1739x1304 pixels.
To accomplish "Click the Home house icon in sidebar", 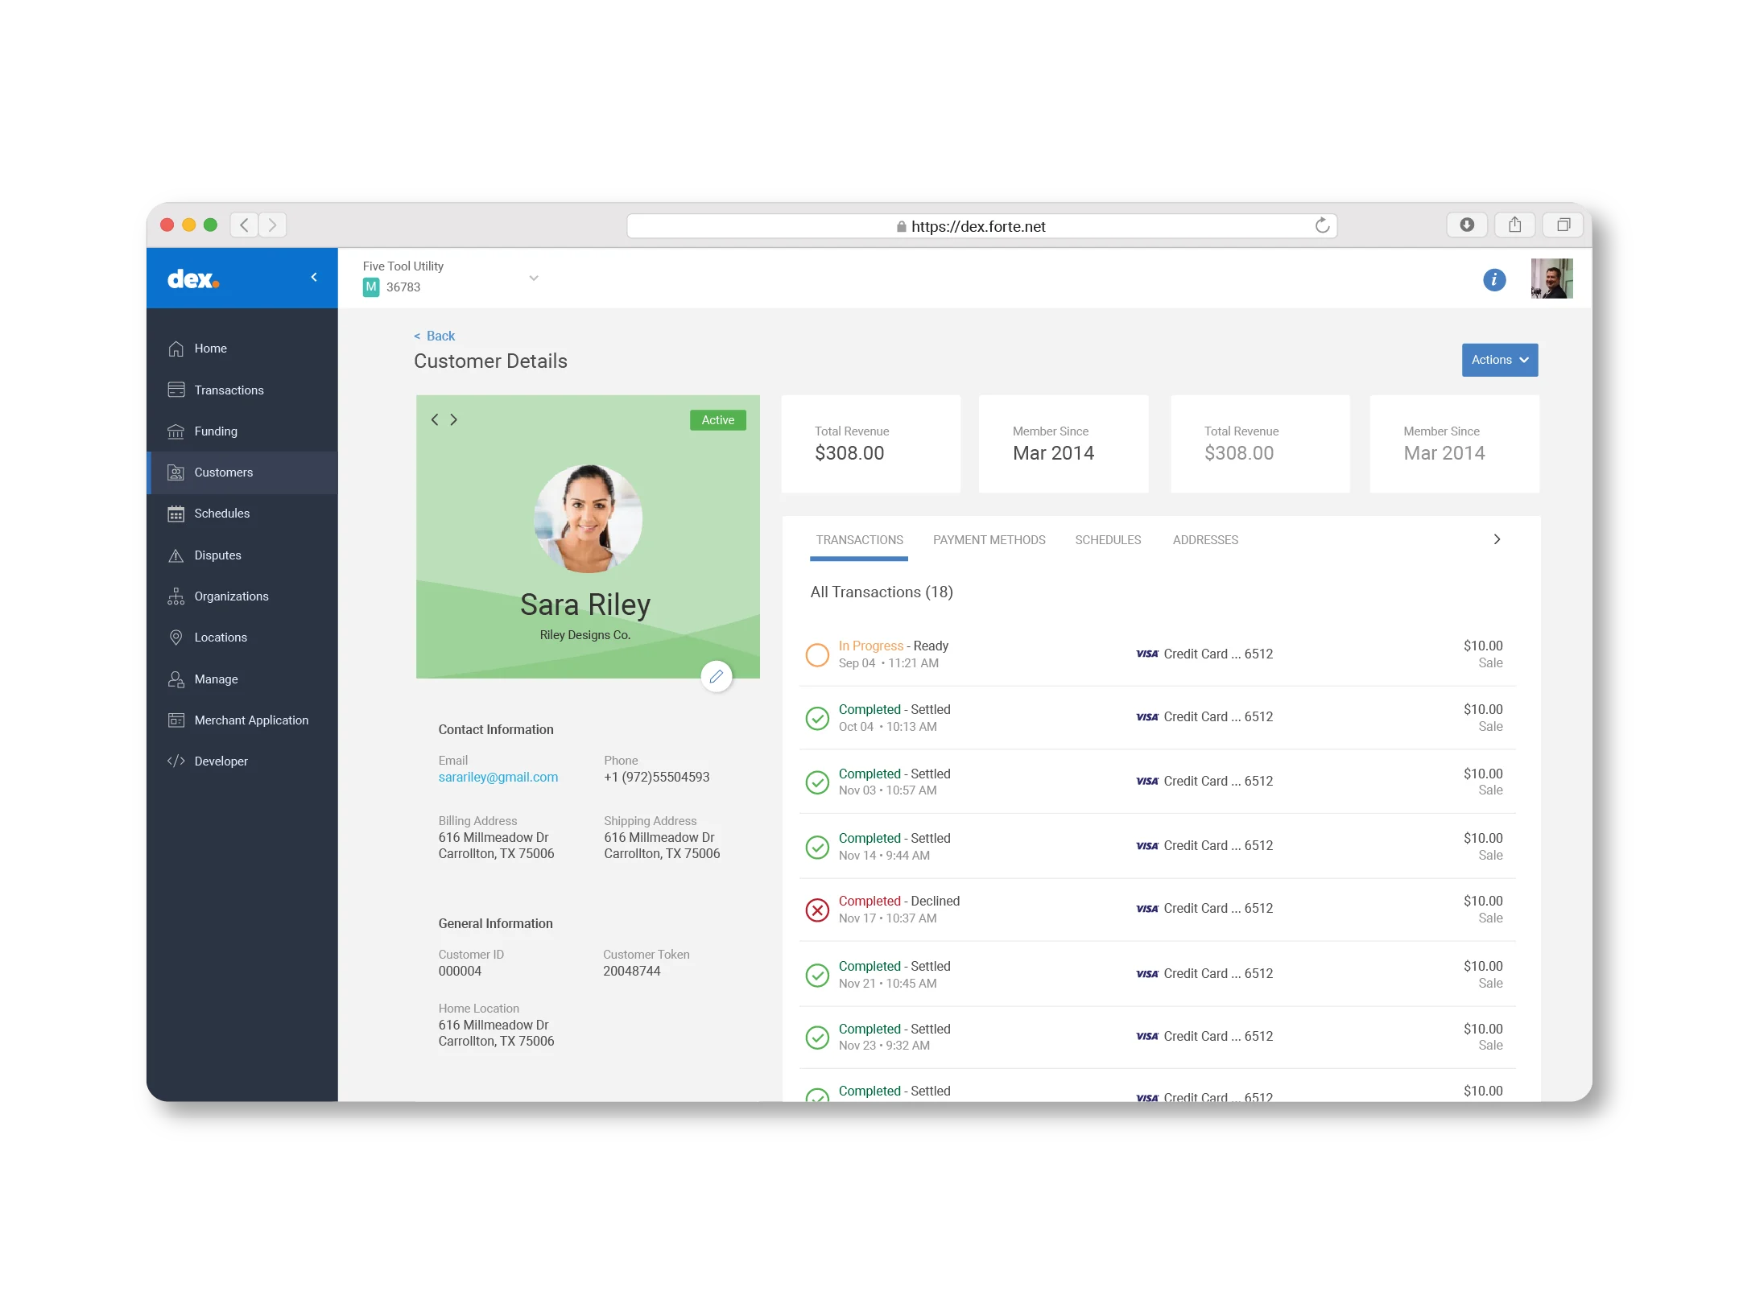I will pos(176,349).
